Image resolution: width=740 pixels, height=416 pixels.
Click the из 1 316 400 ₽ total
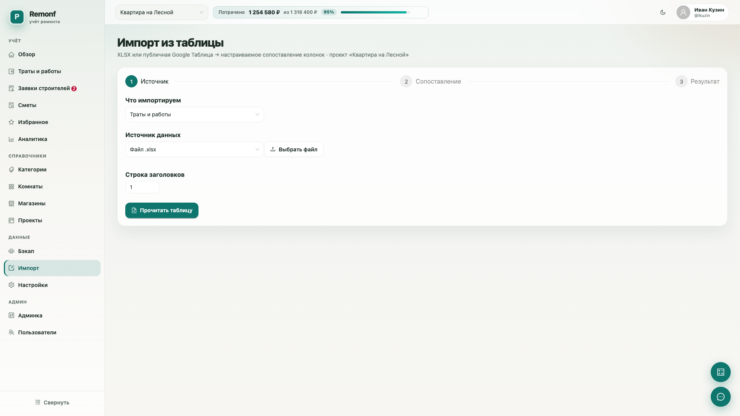coord(300,12)
